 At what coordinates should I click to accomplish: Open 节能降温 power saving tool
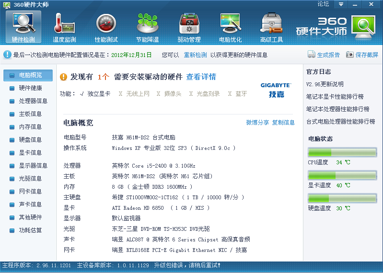pos(147,27)
